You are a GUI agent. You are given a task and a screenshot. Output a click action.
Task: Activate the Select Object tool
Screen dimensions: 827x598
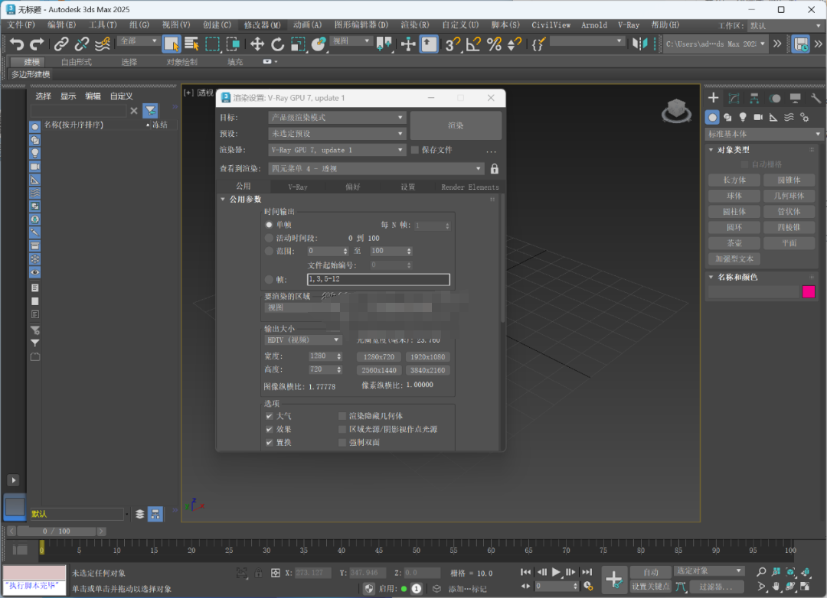pyautogui.click(x=172, y=44)
